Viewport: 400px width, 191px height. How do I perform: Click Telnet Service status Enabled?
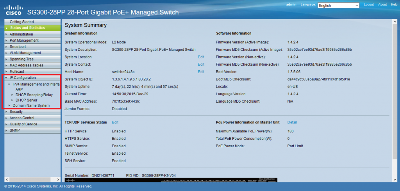119,153
